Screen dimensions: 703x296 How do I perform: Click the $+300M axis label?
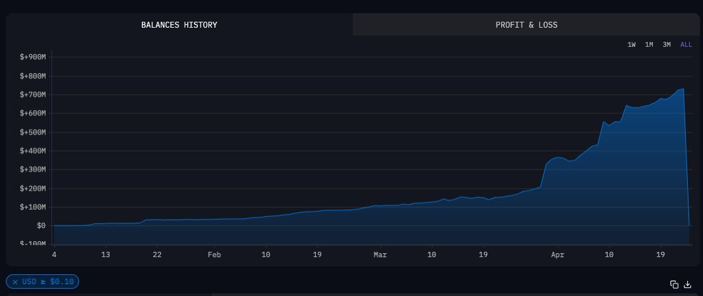(33, 169)
